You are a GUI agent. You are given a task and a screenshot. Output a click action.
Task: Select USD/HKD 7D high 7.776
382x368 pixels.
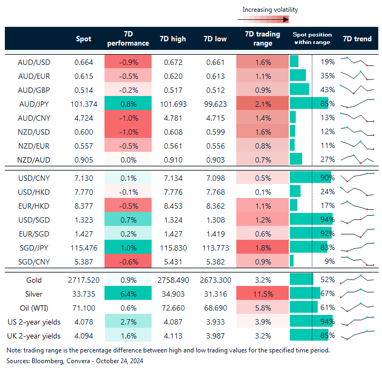pos(173,192)
